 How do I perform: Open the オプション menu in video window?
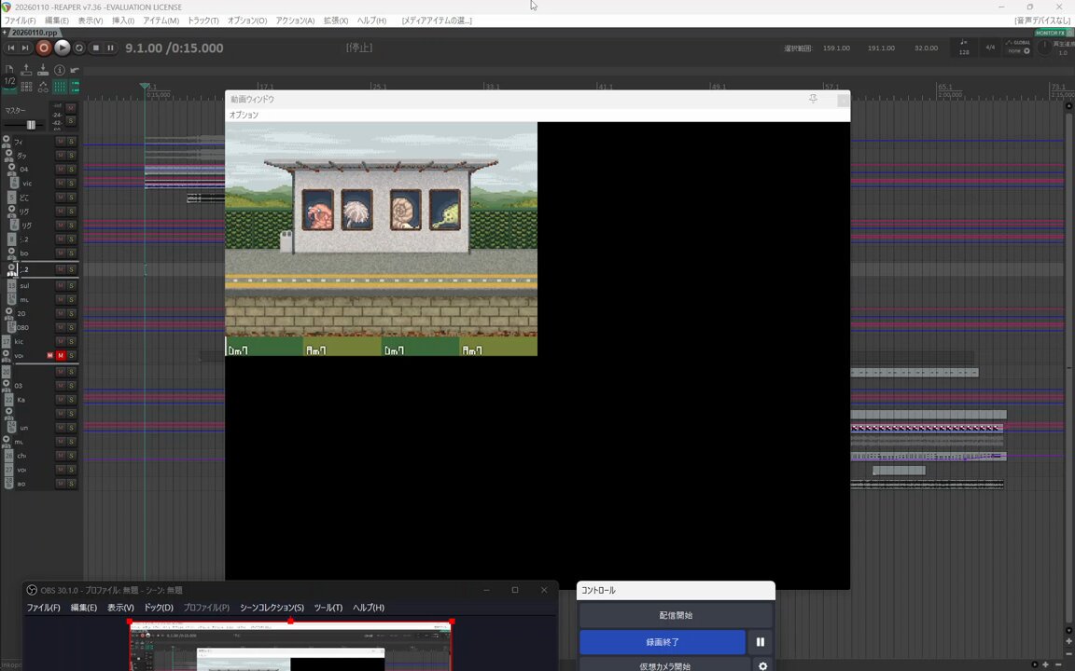pos(244,115)
